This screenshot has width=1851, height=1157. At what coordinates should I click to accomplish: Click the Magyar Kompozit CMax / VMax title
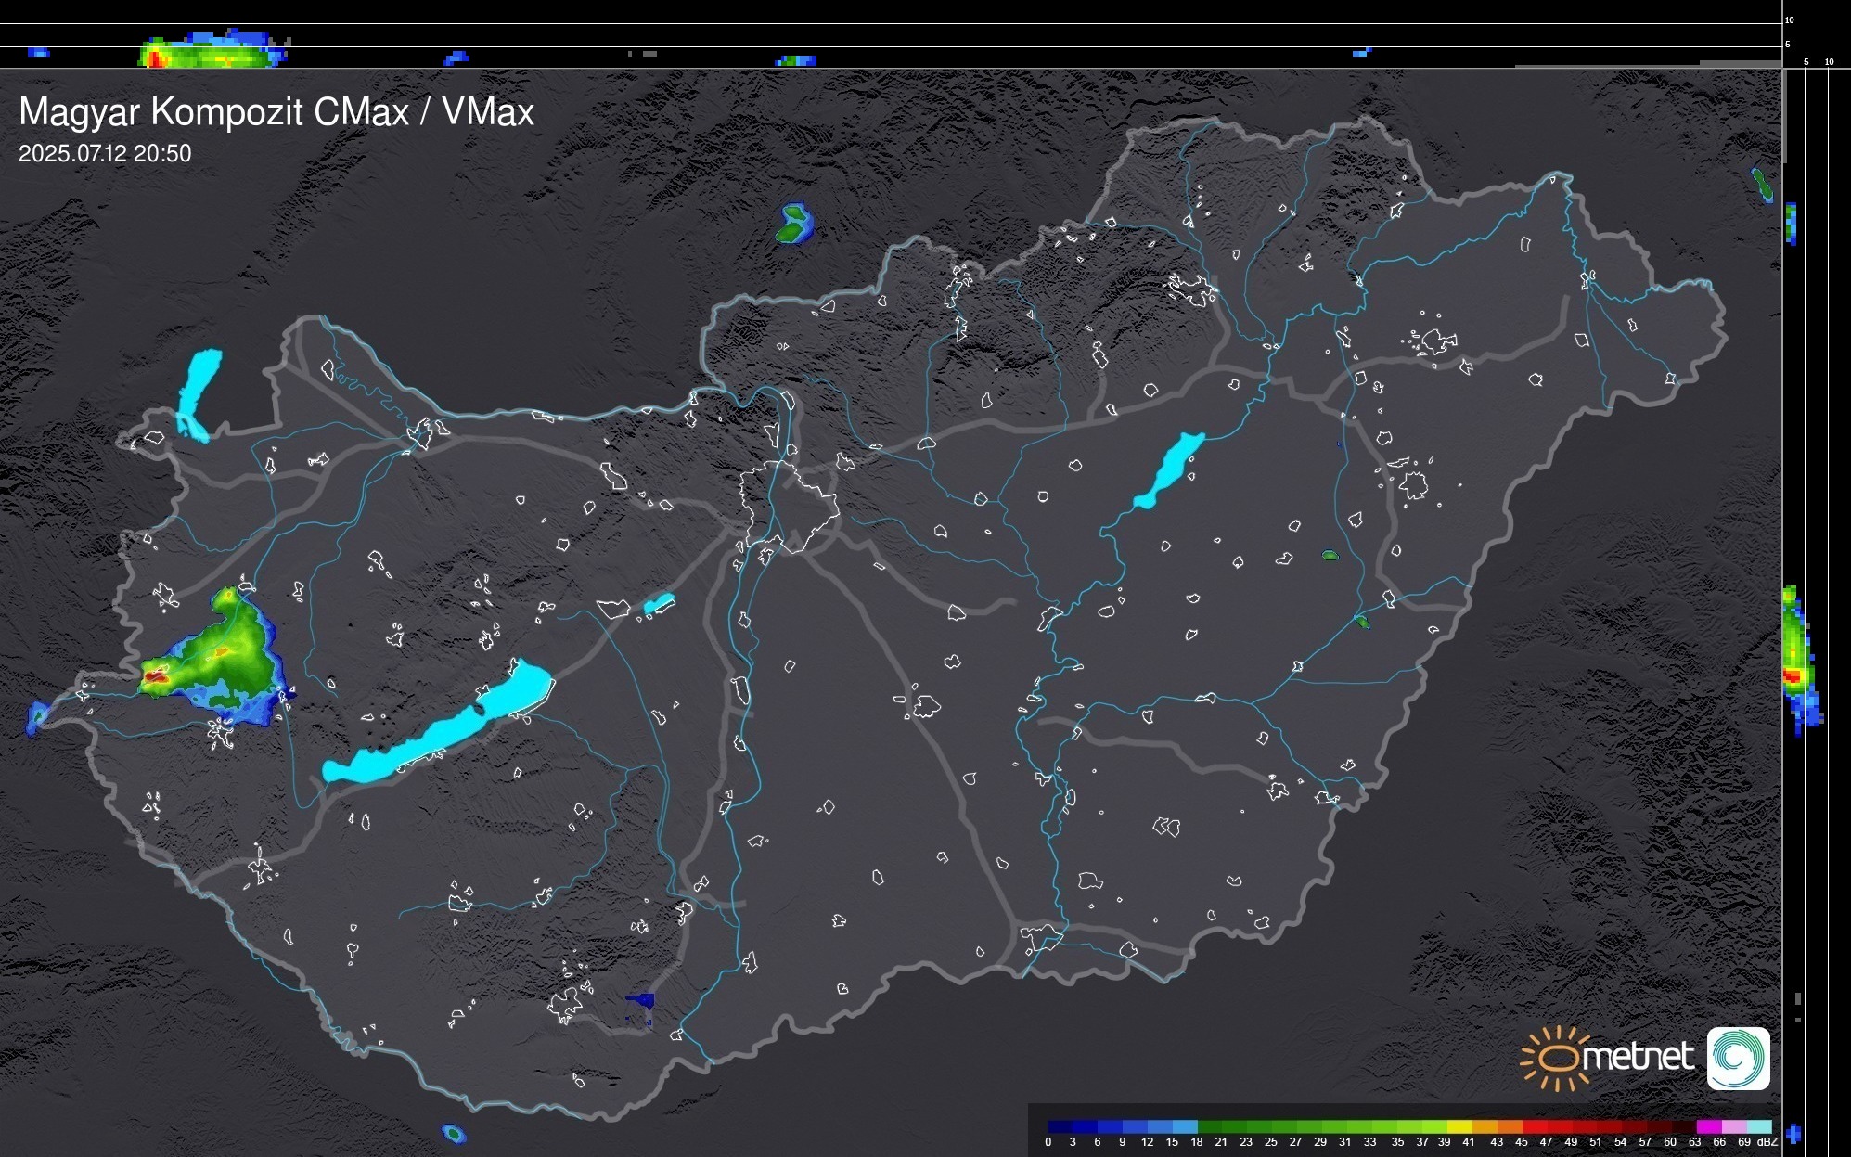point(276,112)
